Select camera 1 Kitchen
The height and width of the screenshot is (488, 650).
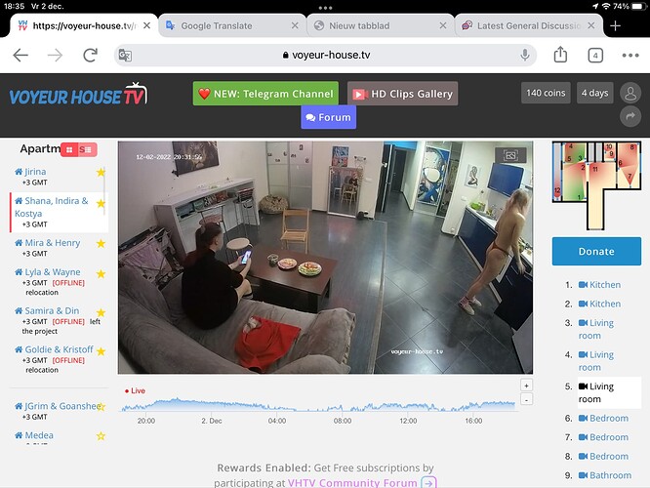point(599,285)
